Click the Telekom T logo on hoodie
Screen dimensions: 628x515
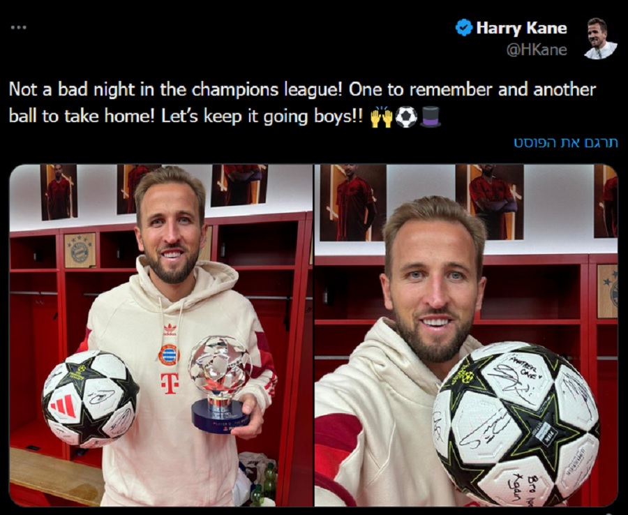170,383
